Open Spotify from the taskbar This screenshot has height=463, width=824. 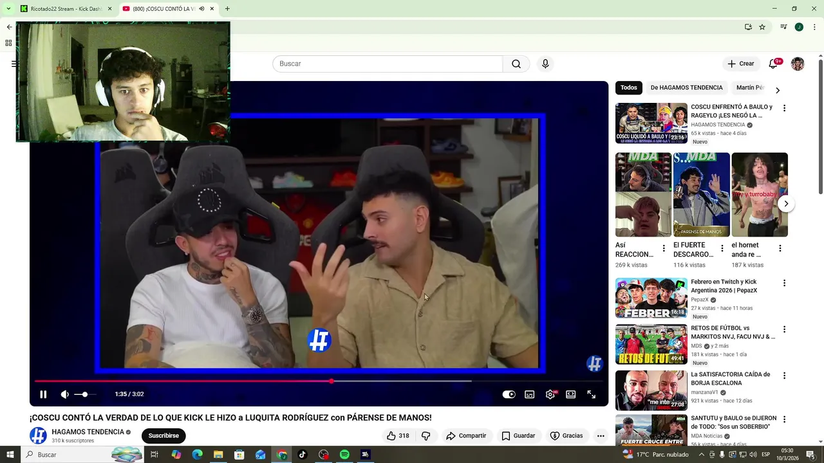click(x=344, y=455)
